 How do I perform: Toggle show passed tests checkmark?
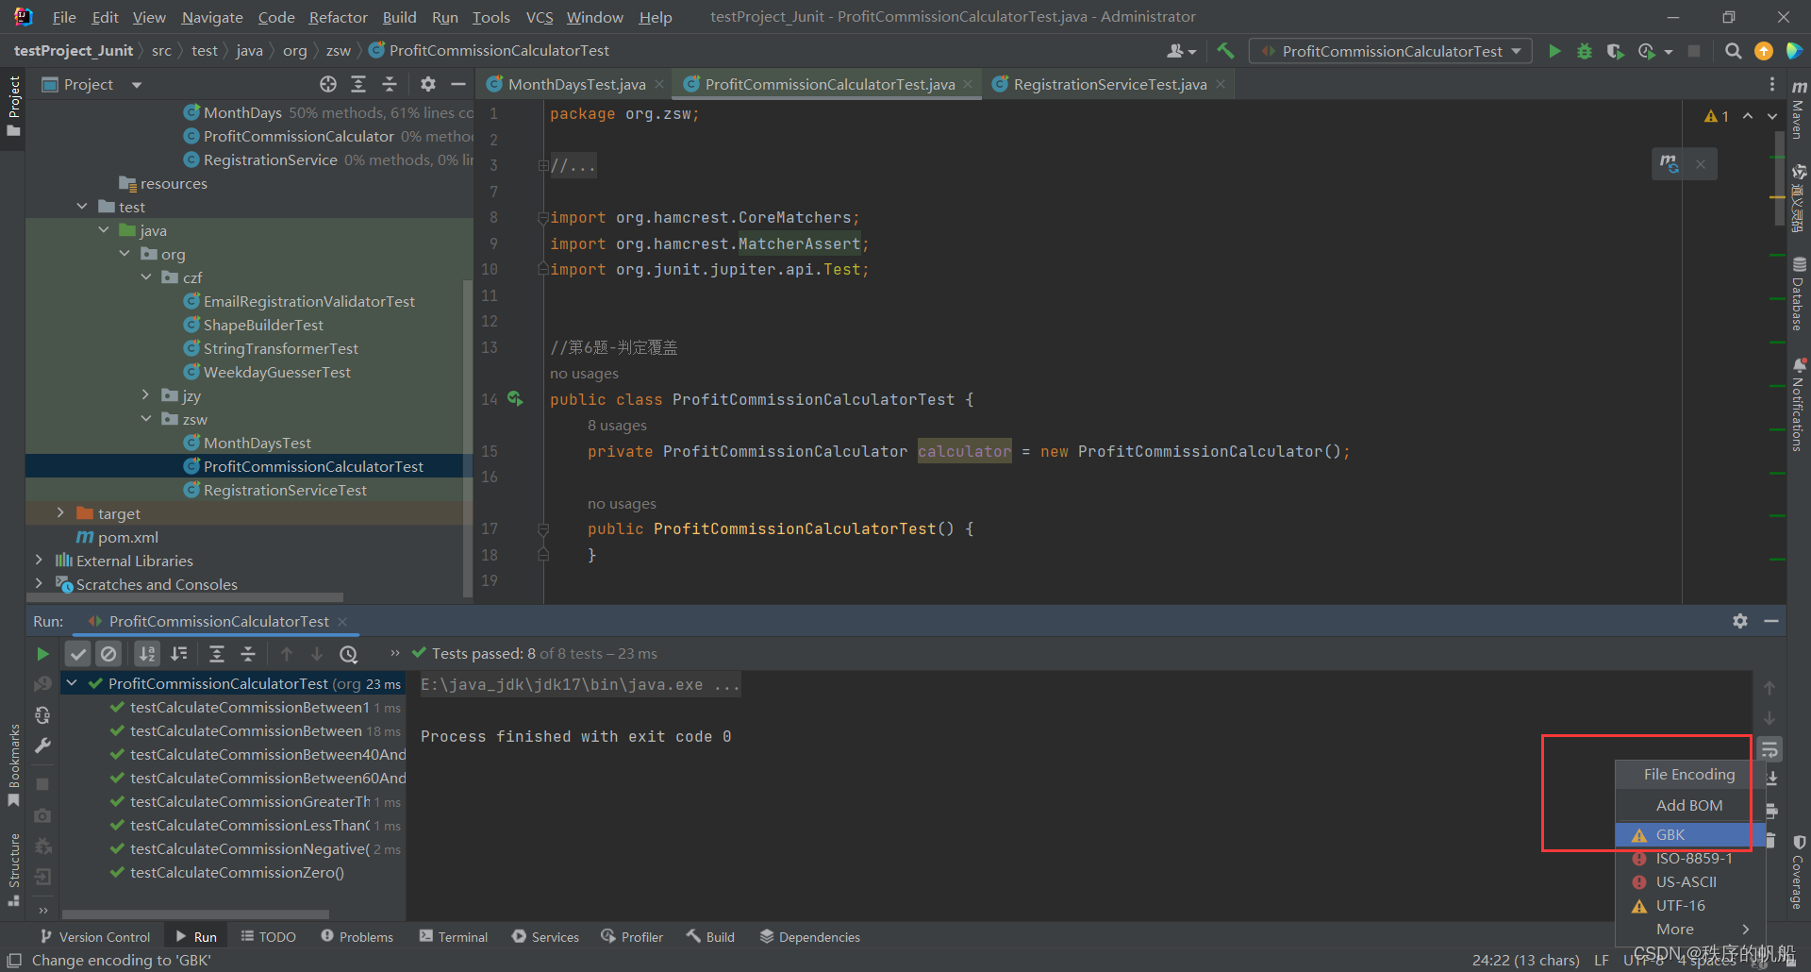78,653
